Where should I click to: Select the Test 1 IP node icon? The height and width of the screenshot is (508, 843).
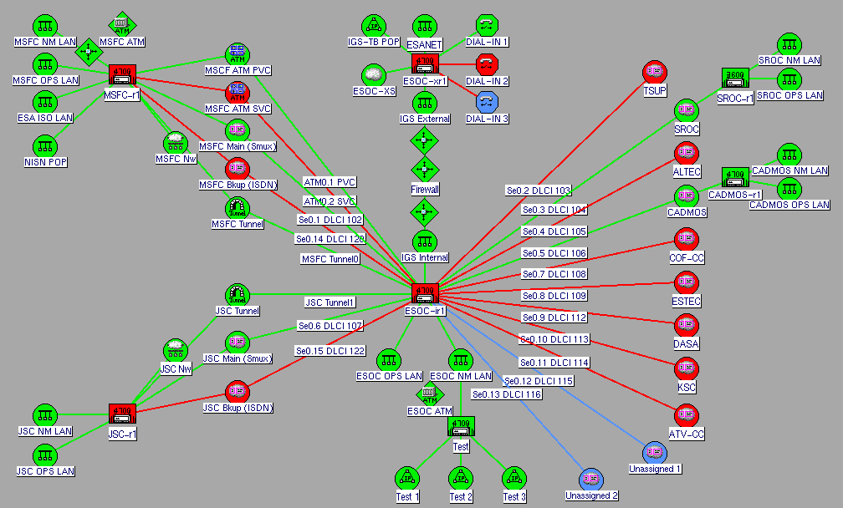point(407,478)
